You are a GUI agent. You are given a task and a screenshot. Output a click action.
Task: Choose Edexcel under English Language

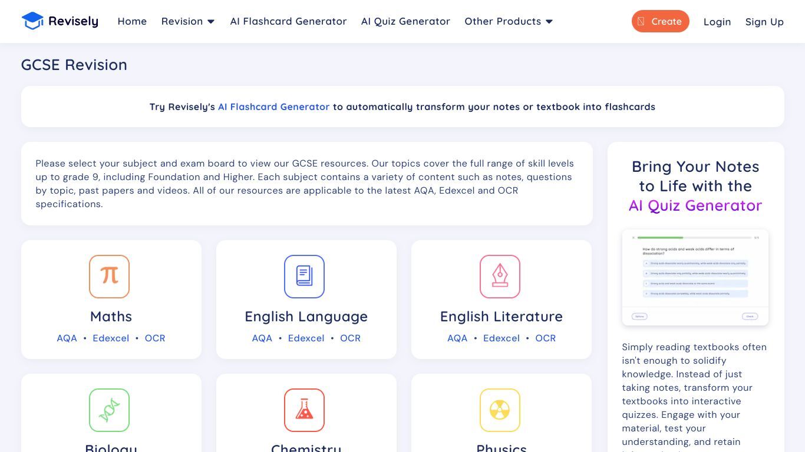306,338
